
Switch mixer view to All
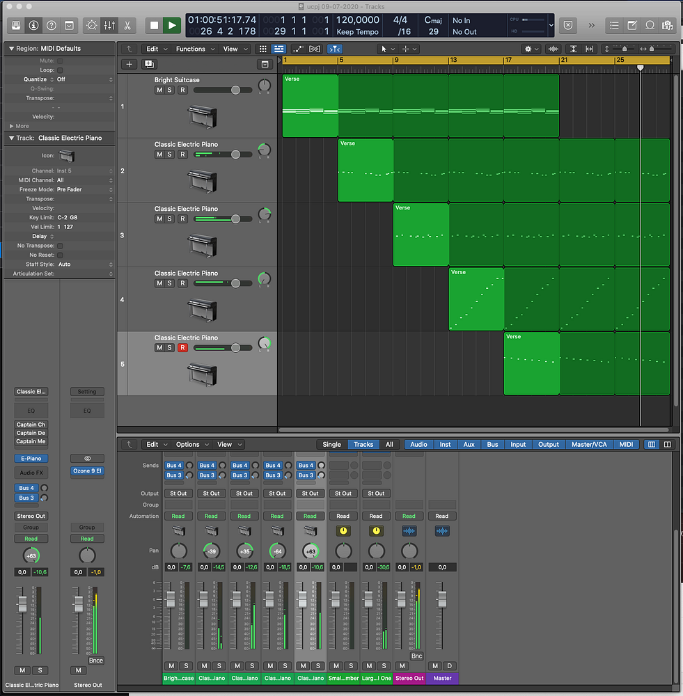(389, 444)
